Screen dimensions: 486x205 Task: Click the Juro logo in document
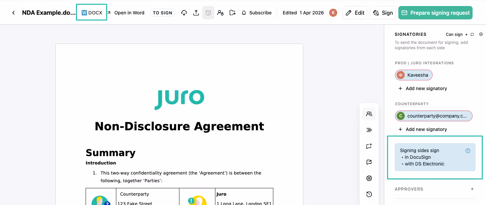point(179,99)
